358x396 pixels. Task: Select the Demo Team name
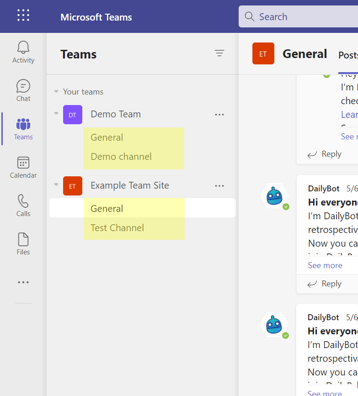(116, 114)
